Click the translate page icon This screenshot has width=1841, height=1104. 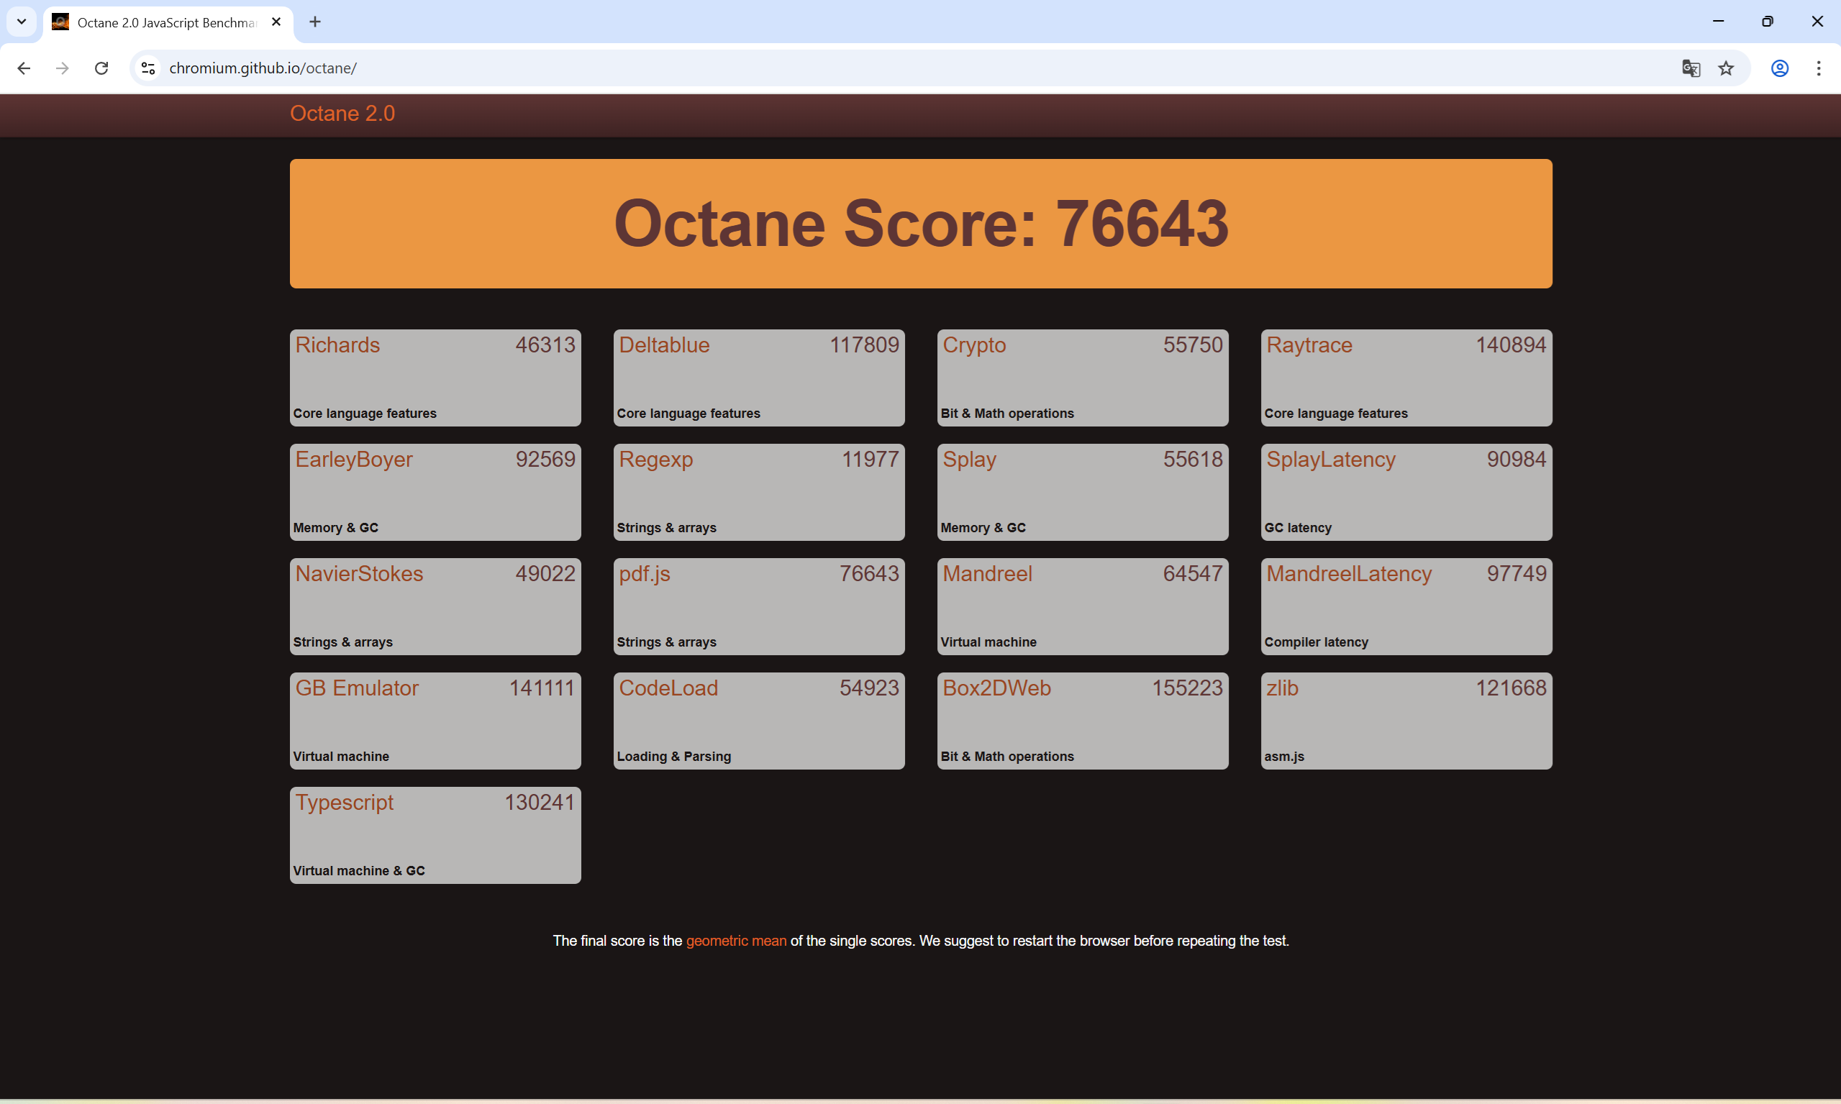click(x=1691, y=68)
